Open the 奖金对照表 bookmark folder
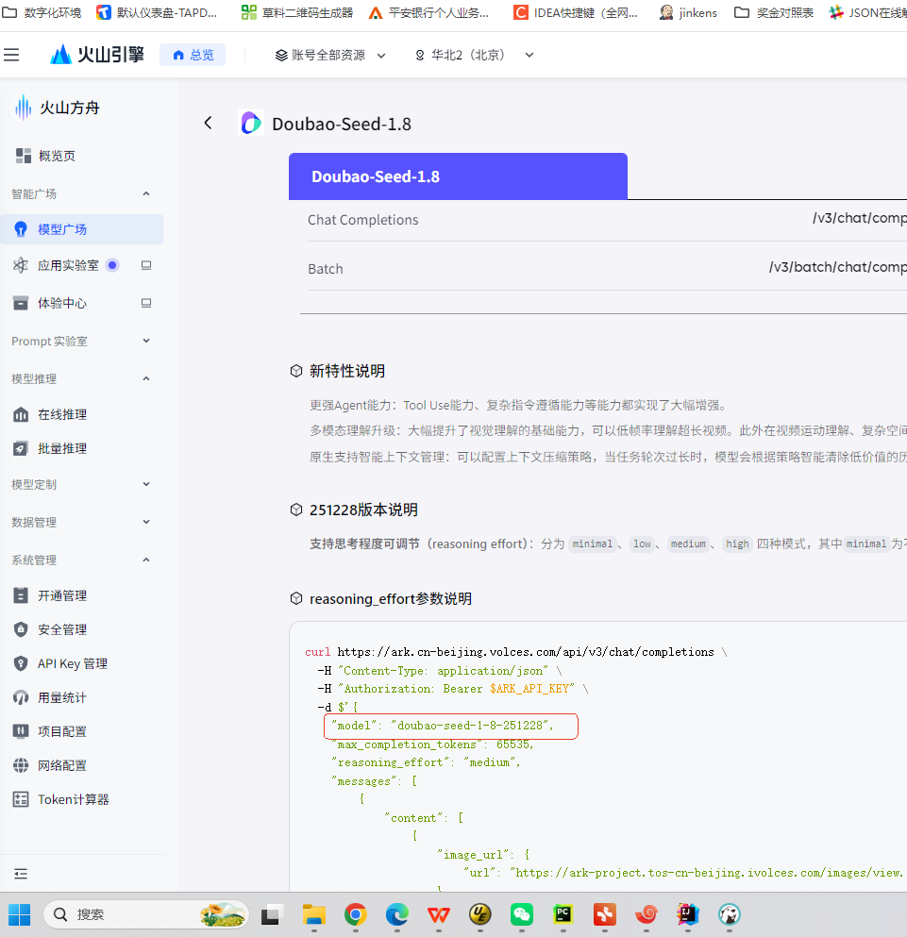Viewport: 907px width, 937px height. (774, 12)
